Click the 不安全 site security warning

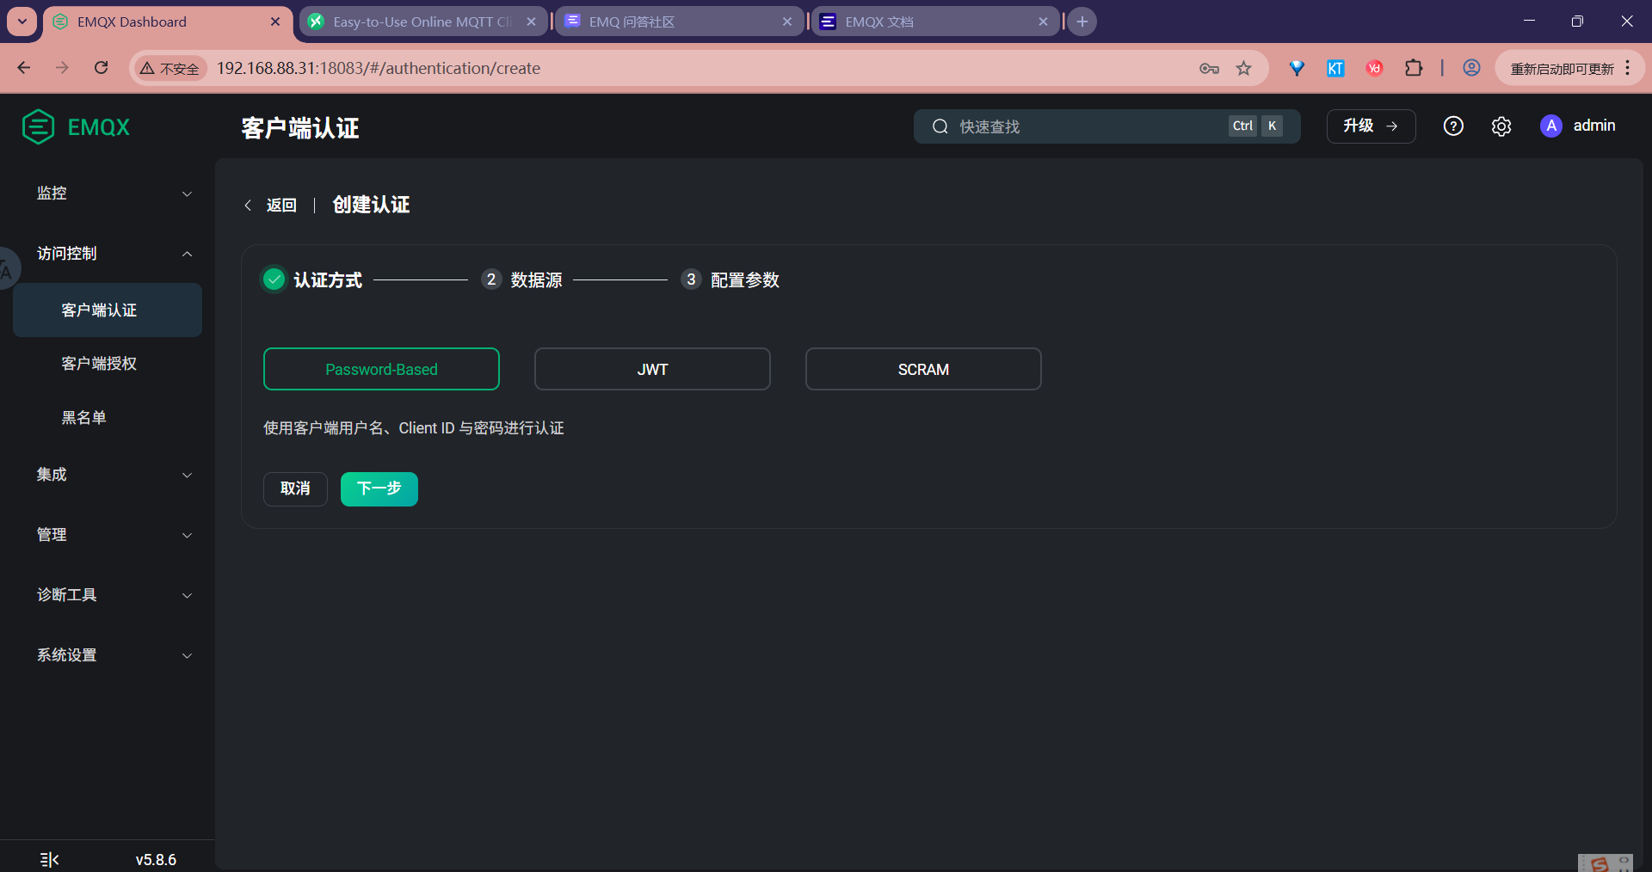tap(170, 68)
